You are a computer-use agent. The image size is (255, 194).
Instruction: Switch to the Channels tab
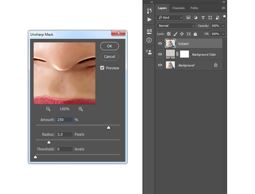(x=178, y=8)
